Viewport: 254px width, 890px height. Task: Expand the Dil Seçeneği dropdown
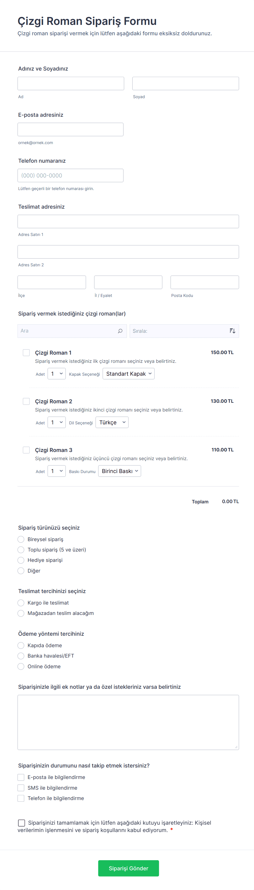click(112, 422)
